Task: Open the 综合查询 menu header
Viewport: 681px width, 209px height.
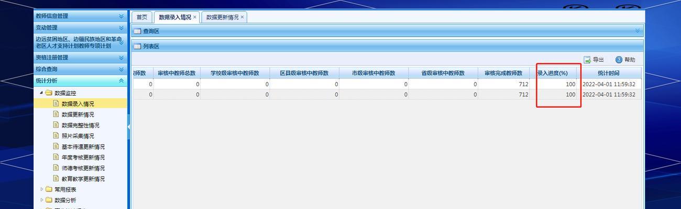Action: pyautogui.click(x=81, y=69)
